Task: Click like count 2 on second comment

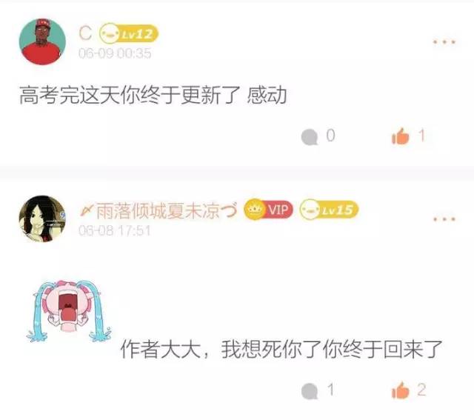Action: [x=421, y=390]
